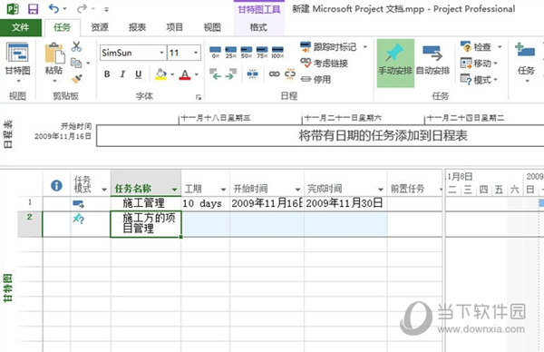This screenshot has height=352, width=544.
Task: Open the Gantt chart view button
Action: click(x=17, y=63)
